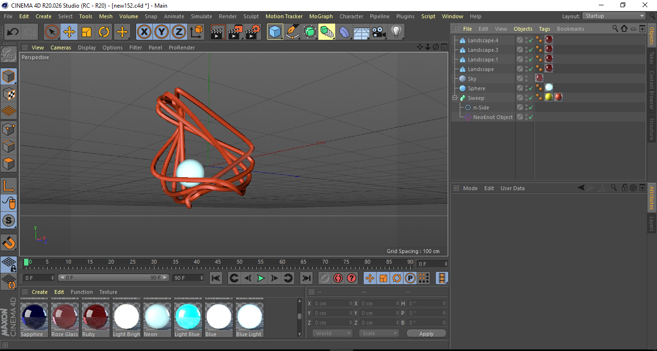Viewport: 657px width, 351px height.
Task: Click the X position stepper arrows
Action: [x=351, y=303]
